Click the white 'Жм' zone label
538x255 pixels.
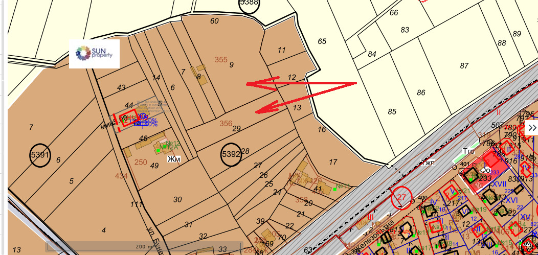click(174, 159)
